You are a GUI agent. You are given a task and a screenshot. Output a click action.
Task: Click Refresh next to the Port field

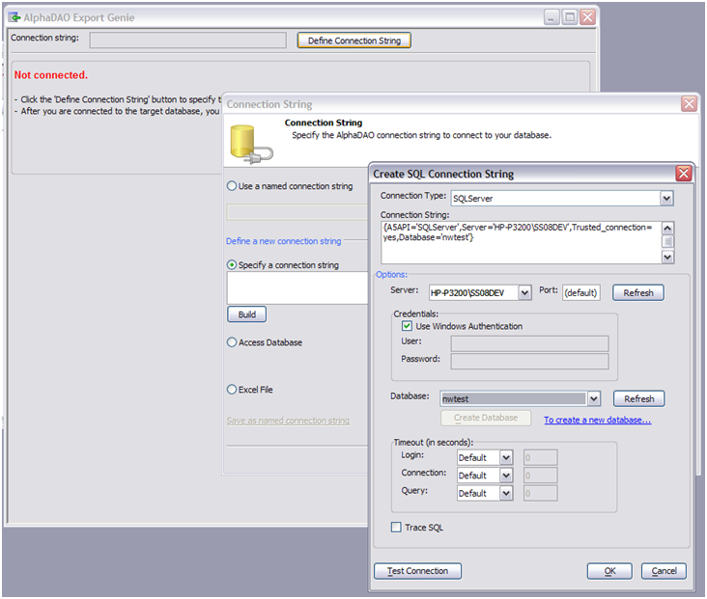pos(638,292)
